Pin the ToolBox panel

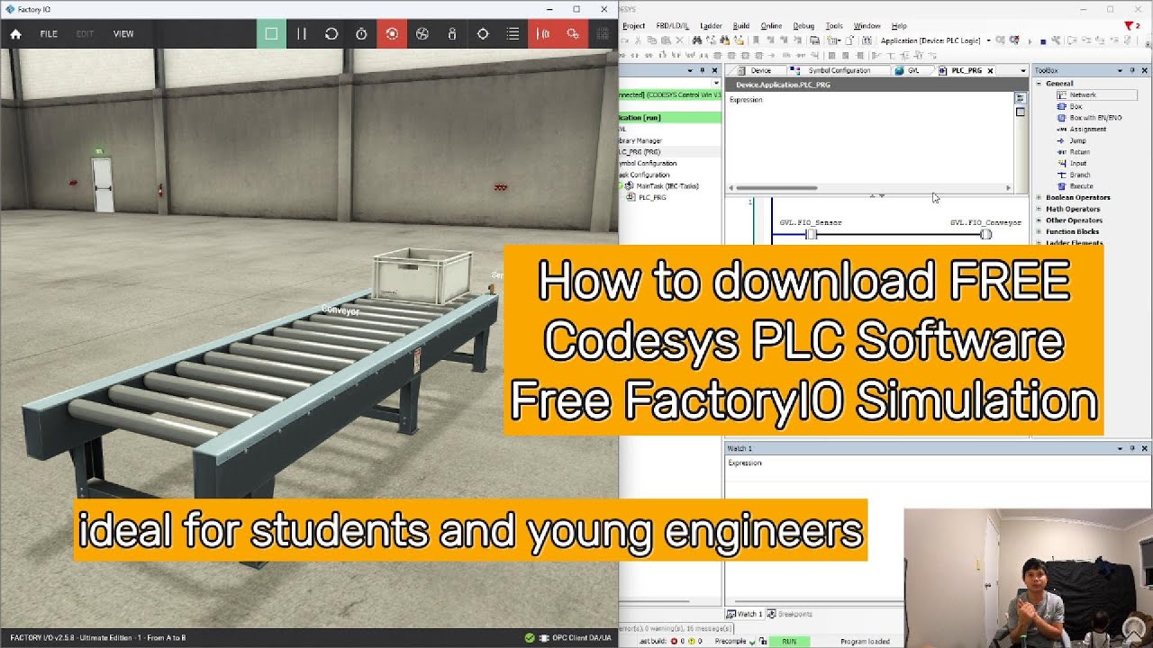(1132, 70)
